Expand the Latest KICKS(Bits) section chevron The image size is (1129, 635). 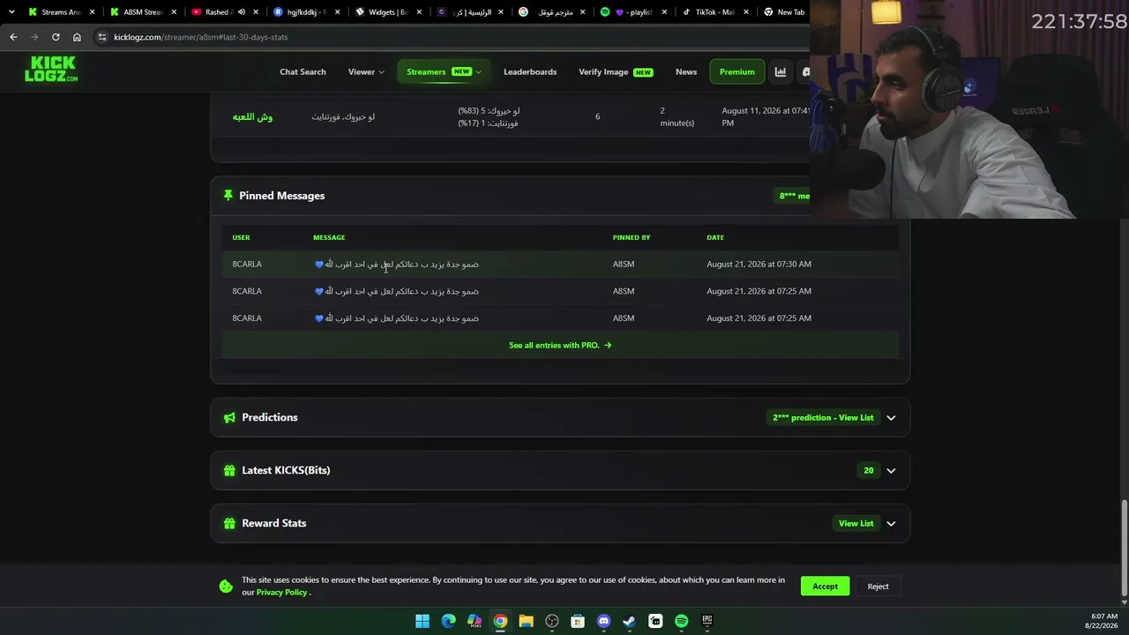click(x=891, y=471)
